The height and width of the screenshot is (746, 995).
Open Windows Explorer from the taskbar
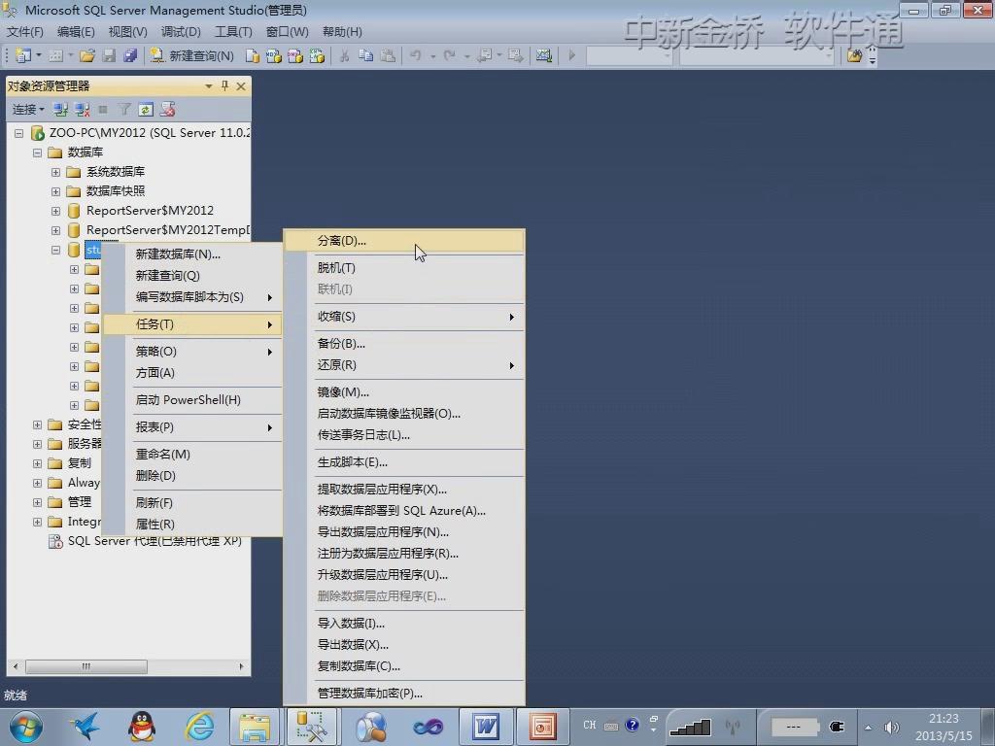[254, 727]
